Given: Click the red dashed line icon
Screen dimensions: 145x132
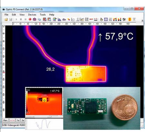Looking at the screenshot, I should coord(91,19).
